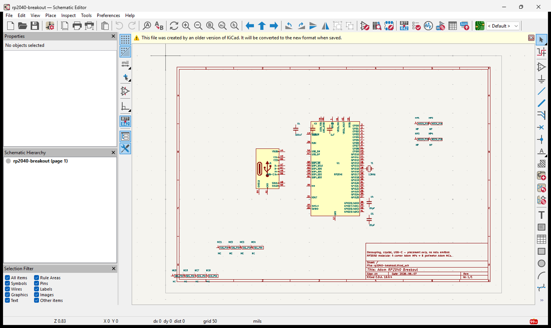Screen dimensions: 551x328
Task: Click the New schematic icon
Action: (x=11, y=26)
